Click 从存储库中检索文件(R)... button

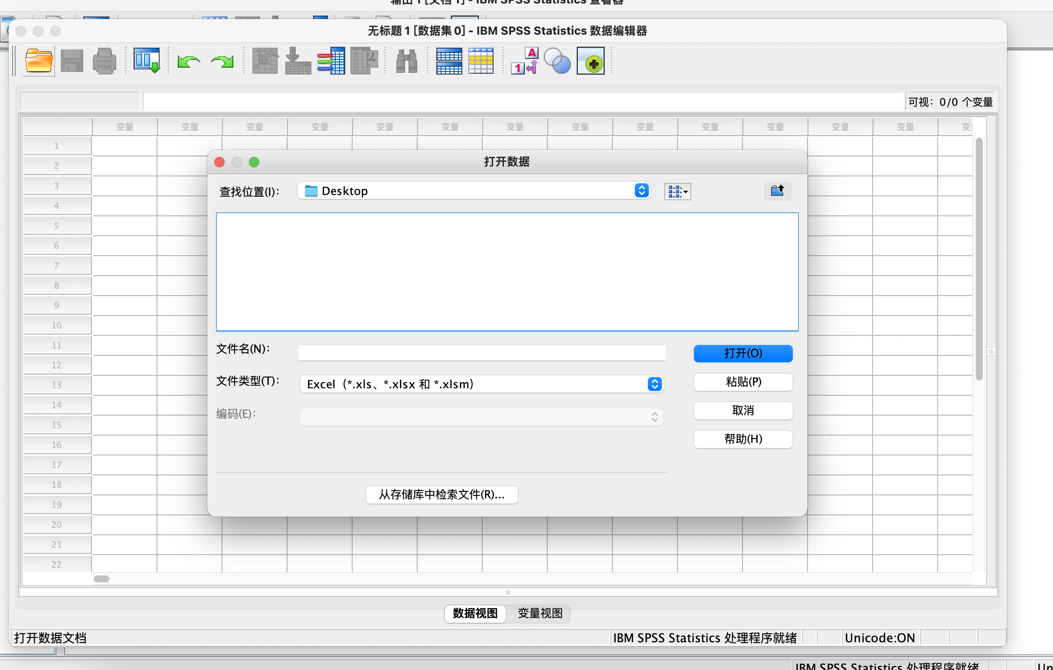point(441,494)
